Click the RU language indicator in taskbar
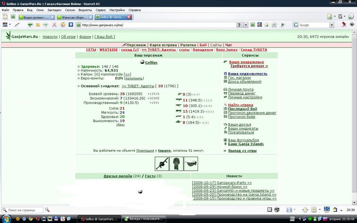357x223 pixels. coord(292,219)
